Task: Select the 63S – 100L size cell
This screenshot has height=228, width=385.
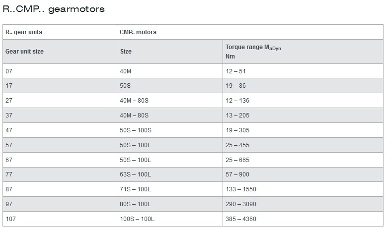Action: [170, 174]
